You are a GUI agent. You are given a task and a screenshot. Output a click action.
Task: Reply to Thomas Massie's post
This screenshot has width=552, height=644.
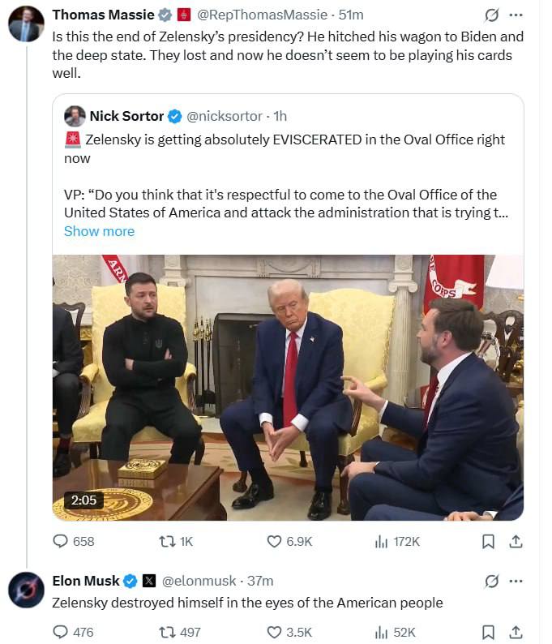(x=62, y=542)
